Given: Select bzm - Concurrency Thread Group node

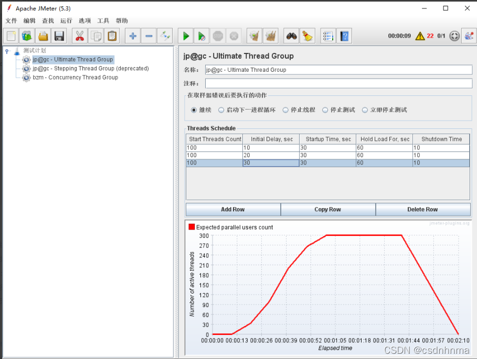Looking at the screenshot, I should pyautogui.click(x=75, y=78).
